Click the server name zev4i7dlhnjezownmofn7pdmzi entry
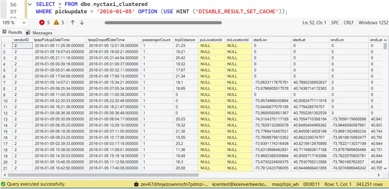 click(175, 184)
